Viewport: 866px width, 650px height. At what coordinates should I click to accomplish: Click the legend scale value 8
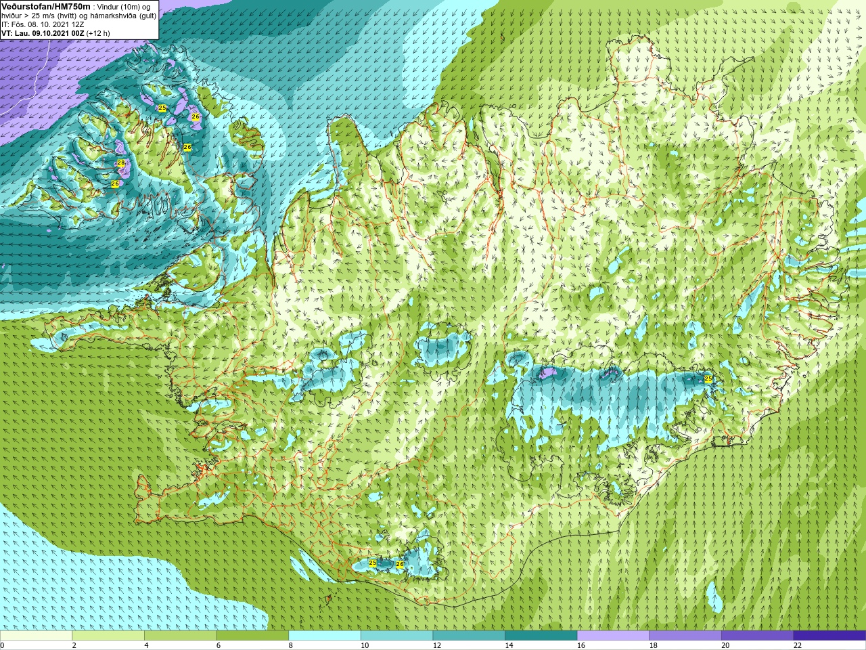pyautogui.click(x=291, y=646)
